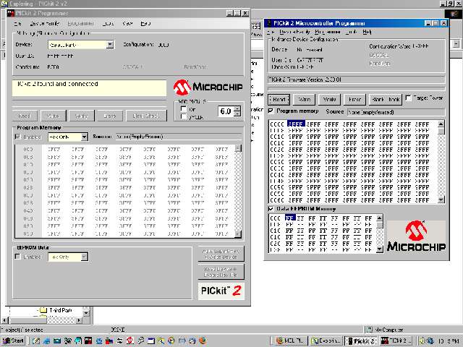The image size is (463, 347).
Task: Open Program Memory Hex Only dropdown
Action: (84, 137)
